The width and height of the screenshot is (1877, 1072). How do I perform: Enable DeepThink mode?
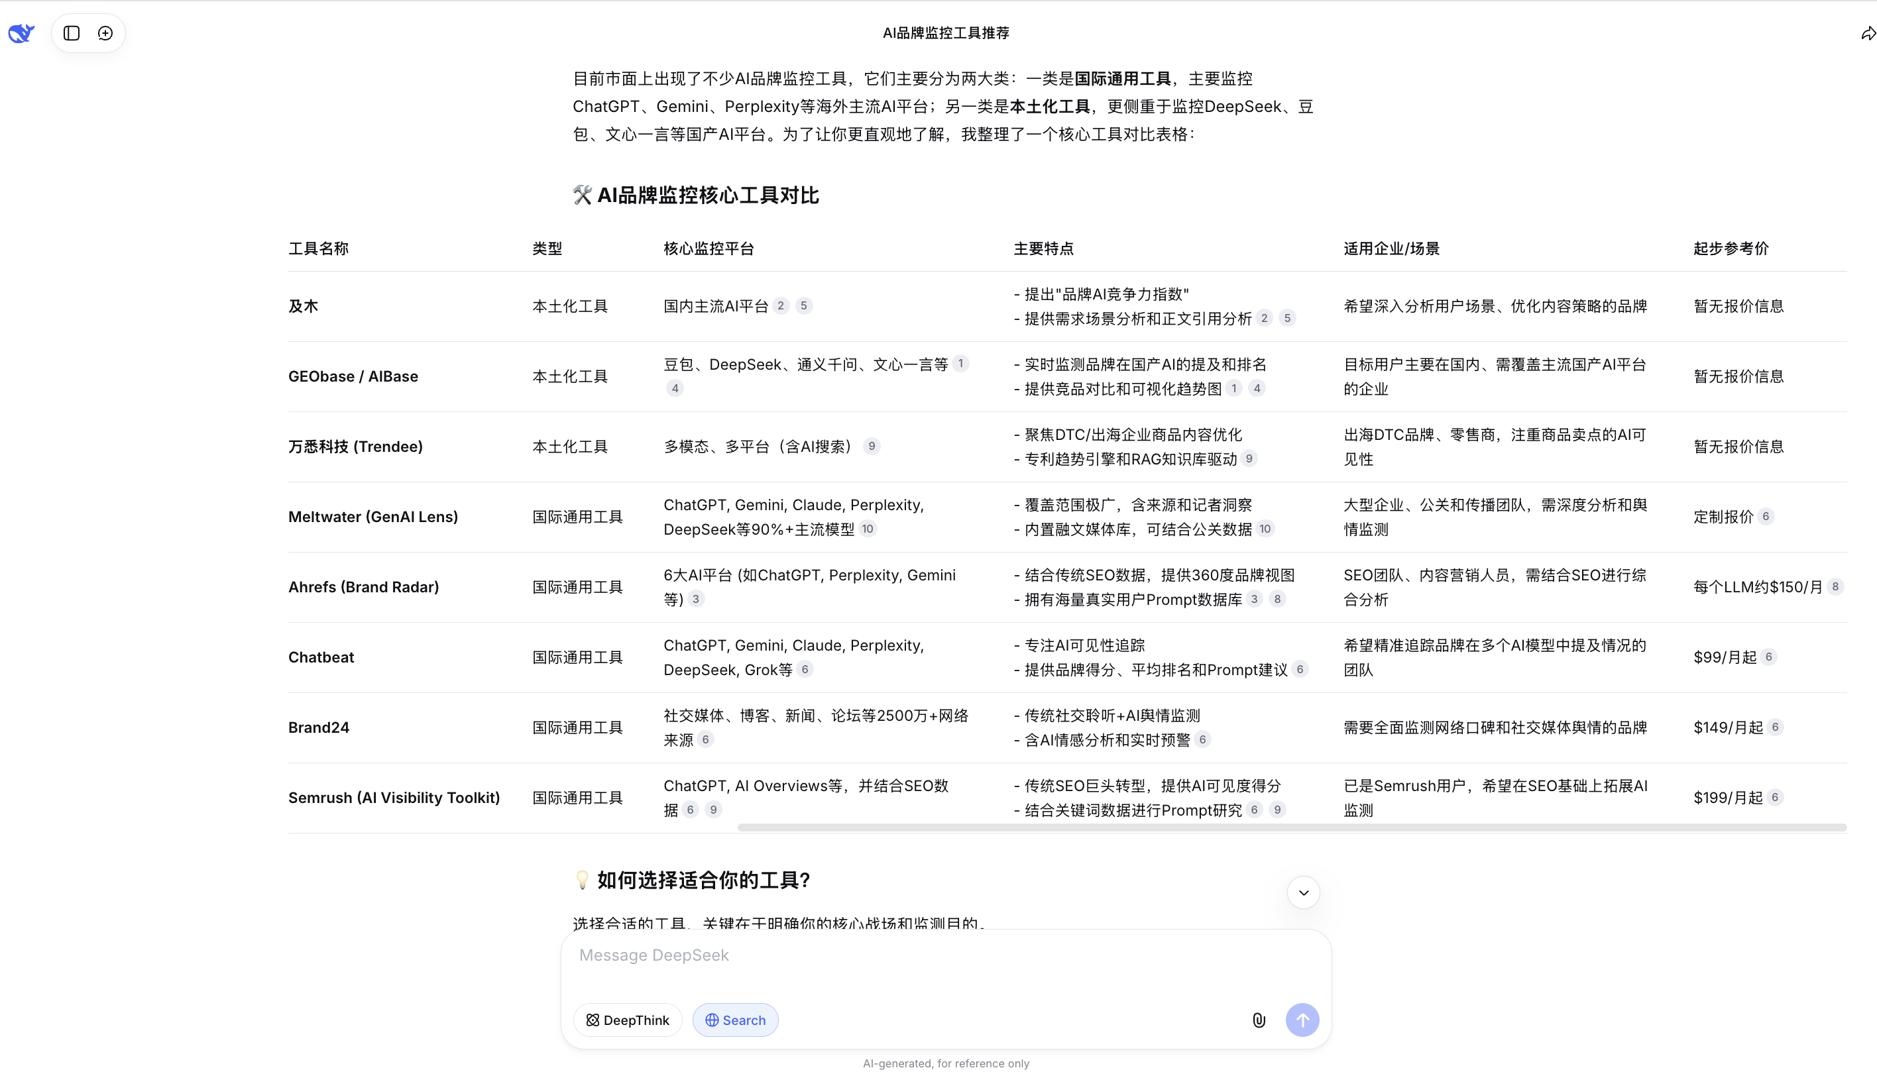click(x=628, y=1020)
